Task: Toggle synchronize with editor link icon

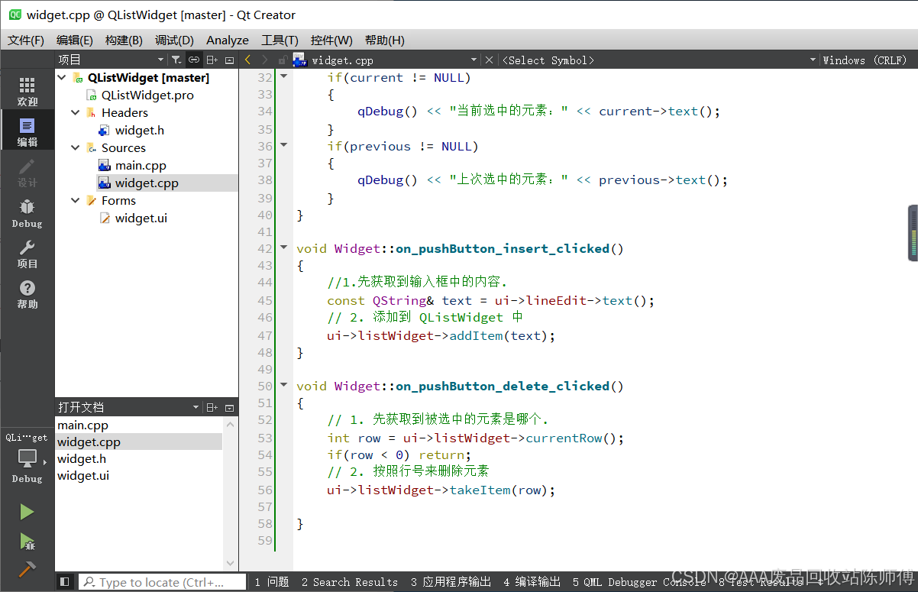Action: pyautogui.click(x=194, y=60)
